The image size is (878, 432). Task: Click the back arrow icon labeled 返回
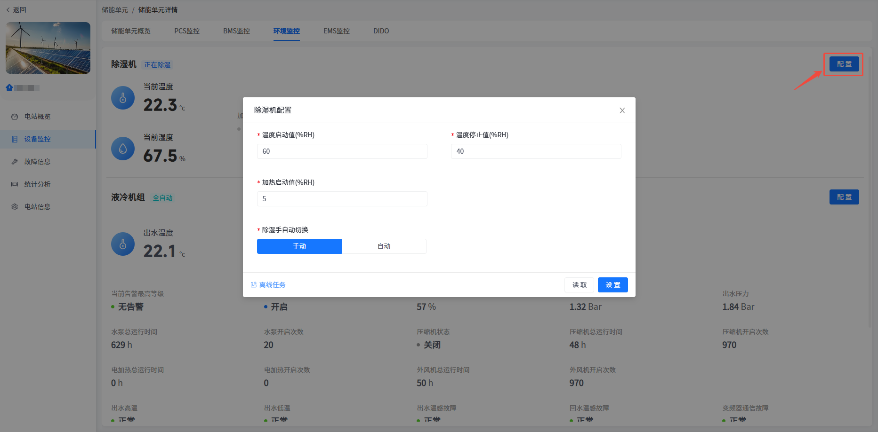pos(8,10)
